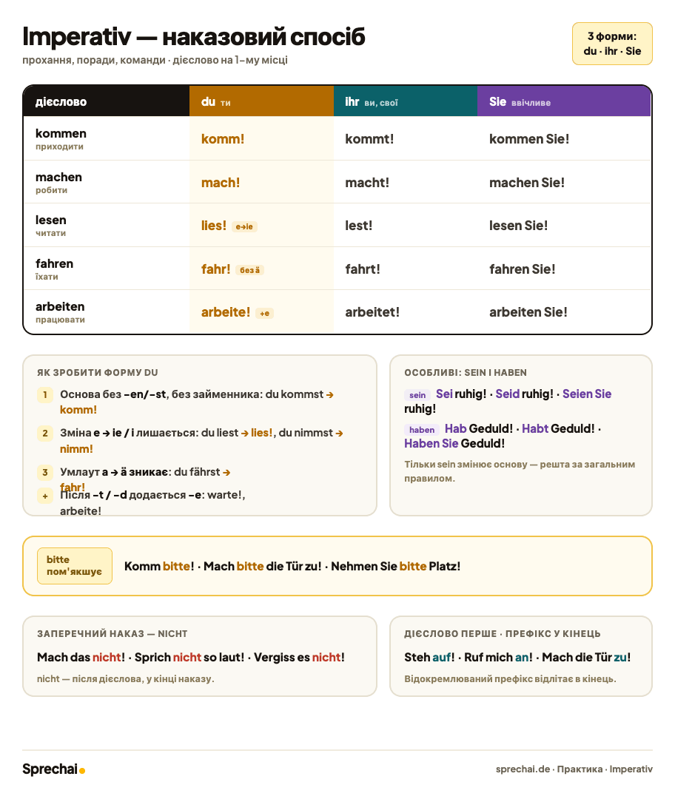The height and width of the screenshot is (799, 675).
Task: Click the "без ä" badge beside fahr!
Action: pyautogui.click(x=250, y=270)
